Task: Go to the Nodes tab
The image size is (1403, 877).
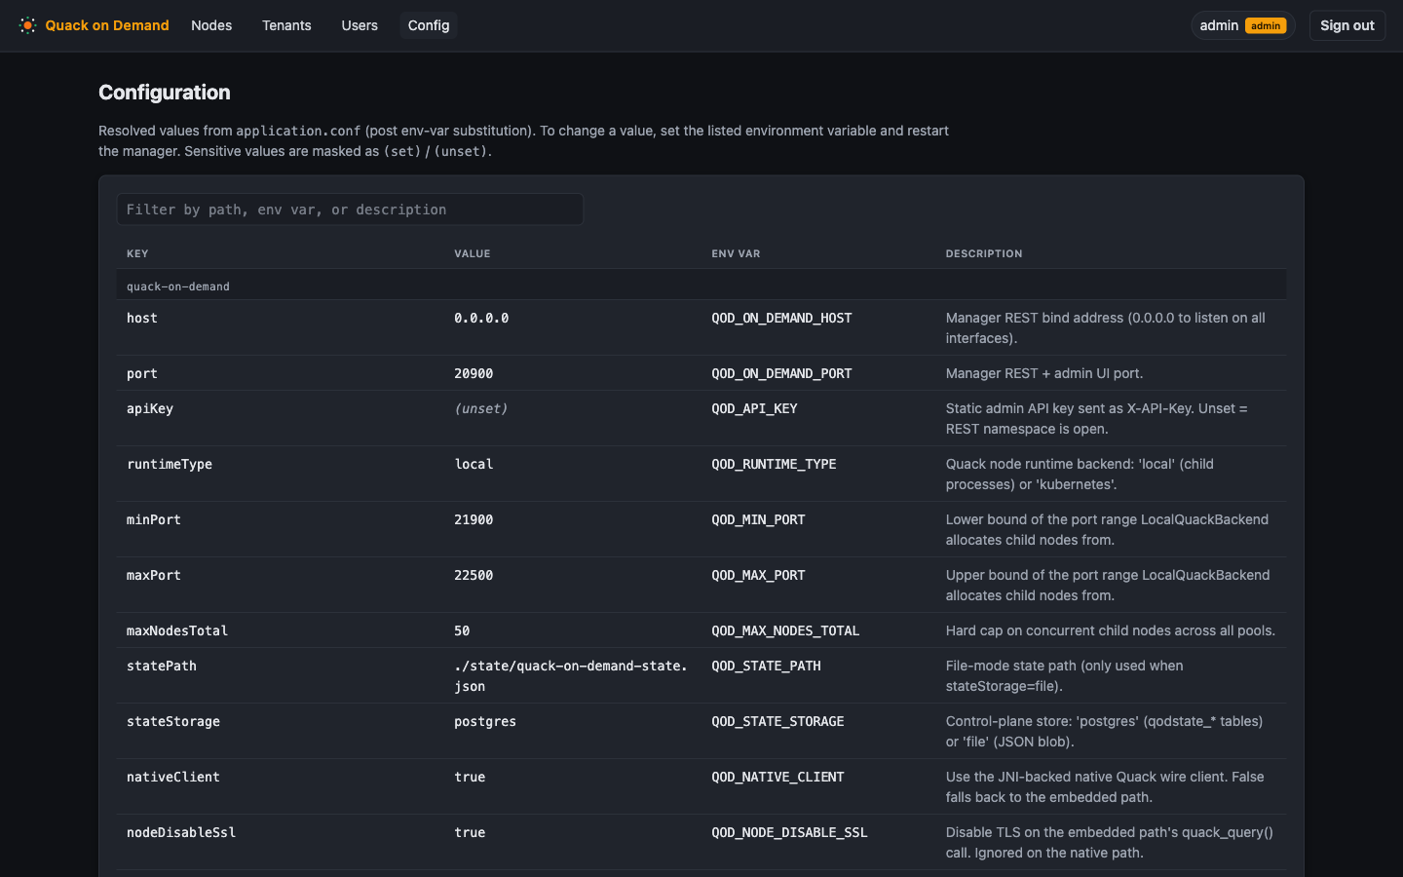Action: click(211, 25)
